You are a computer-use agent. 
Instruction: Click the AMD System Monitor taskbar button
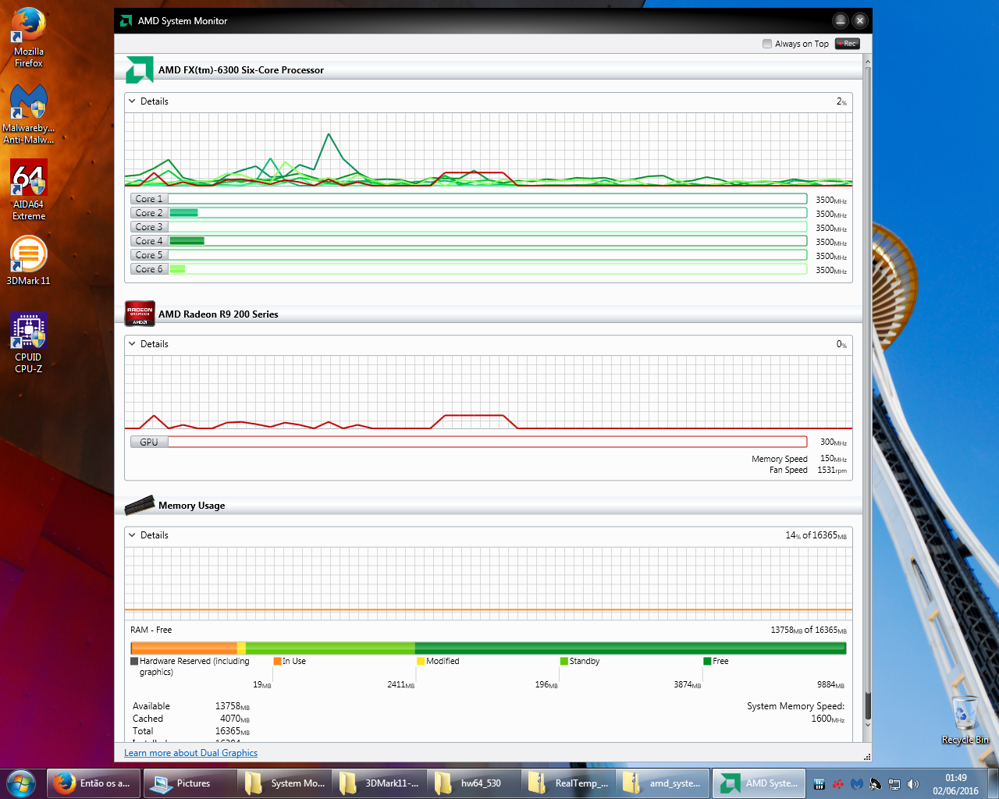(759, 783)
